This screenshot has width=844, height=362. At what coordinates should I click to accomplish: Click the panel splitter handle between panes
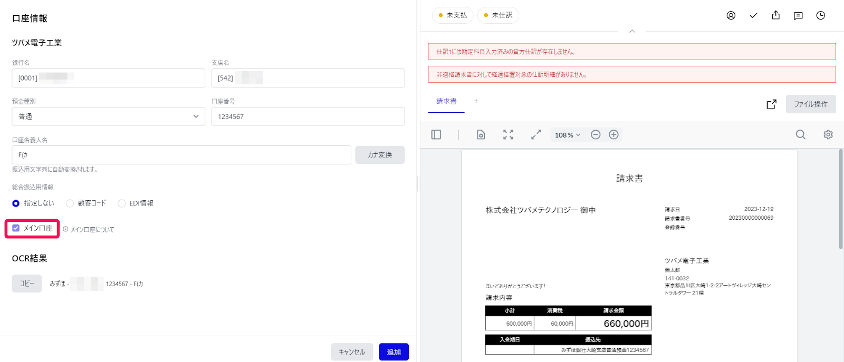pos(418,183)
